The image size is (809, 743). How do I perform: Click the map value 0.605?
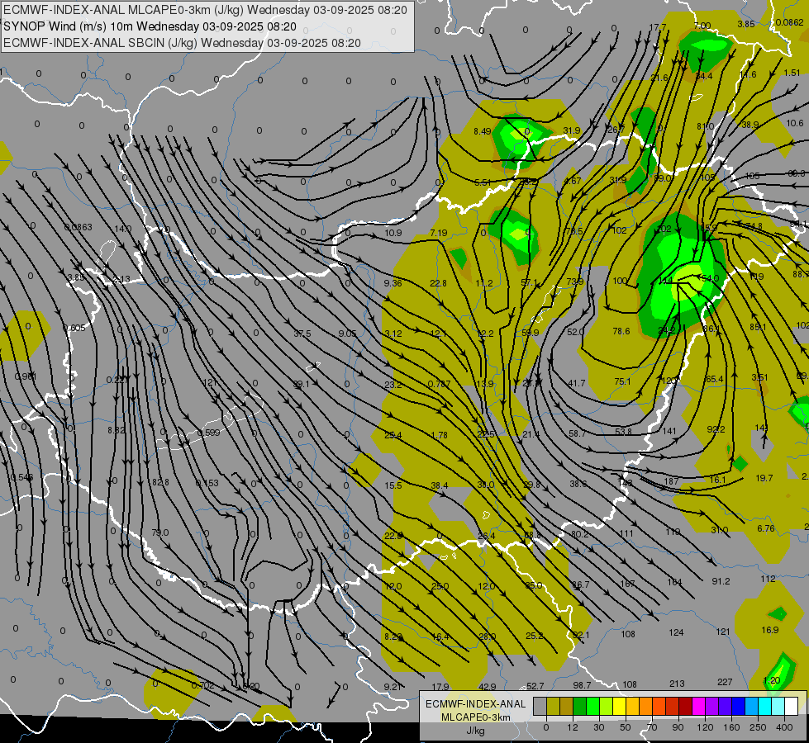[74, 328]
